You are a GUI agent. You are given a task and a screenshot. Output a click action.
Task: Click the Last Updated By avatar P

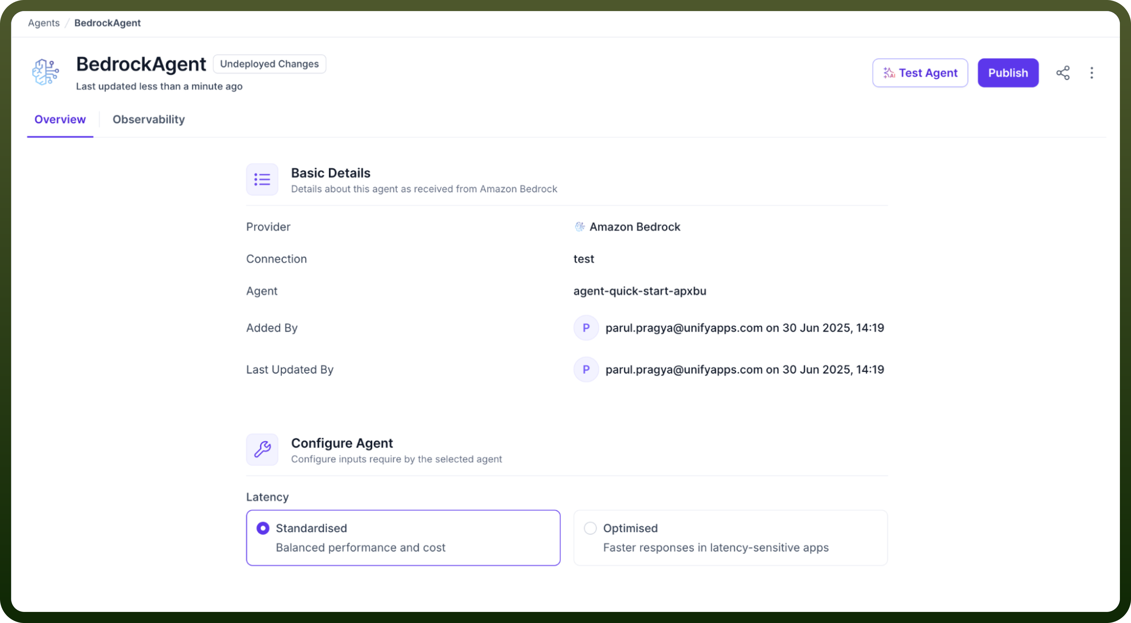click(x=586, y=369)
